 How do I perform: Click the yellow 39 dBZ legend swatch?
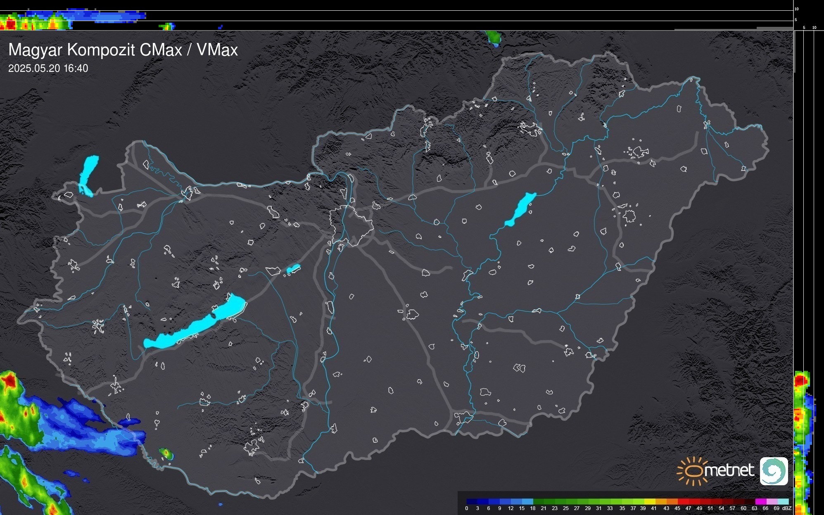[x=650, y=501]
